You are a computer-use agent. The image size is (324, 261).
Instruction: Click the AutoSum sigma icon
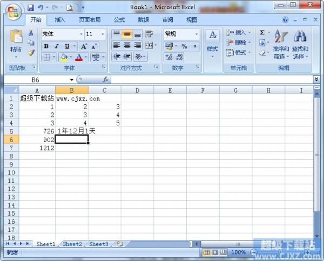[x=262, y=33]
